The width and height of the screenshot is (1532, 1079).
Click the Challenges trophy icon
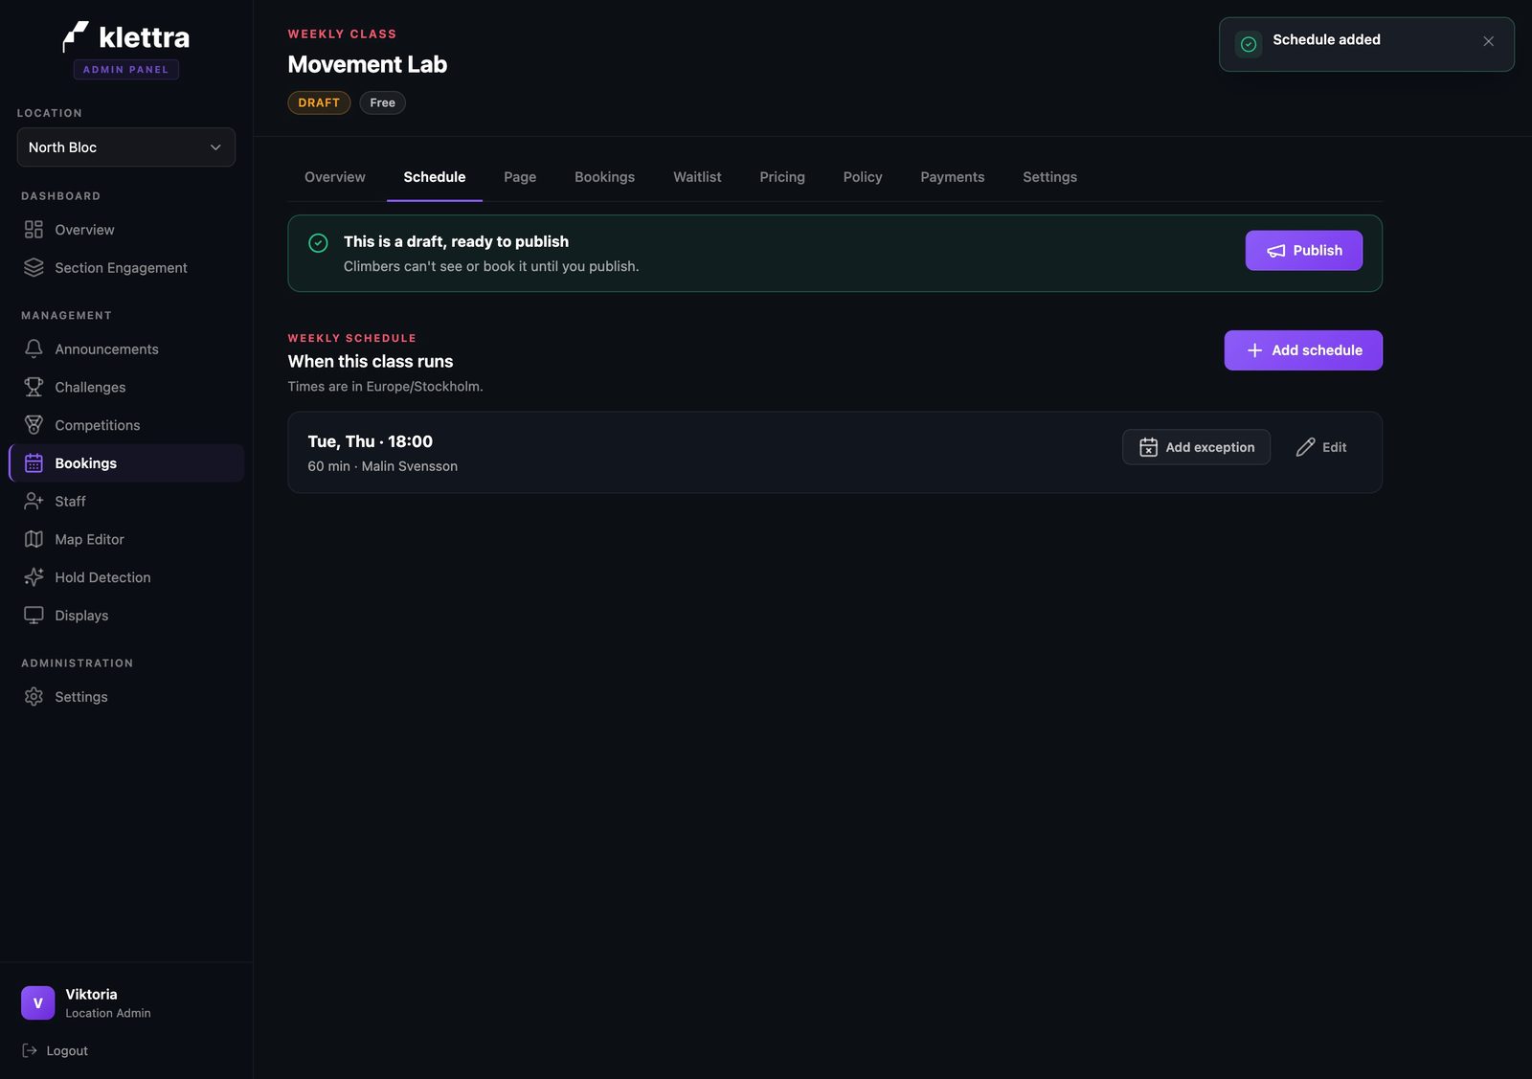tap(34, 387)
